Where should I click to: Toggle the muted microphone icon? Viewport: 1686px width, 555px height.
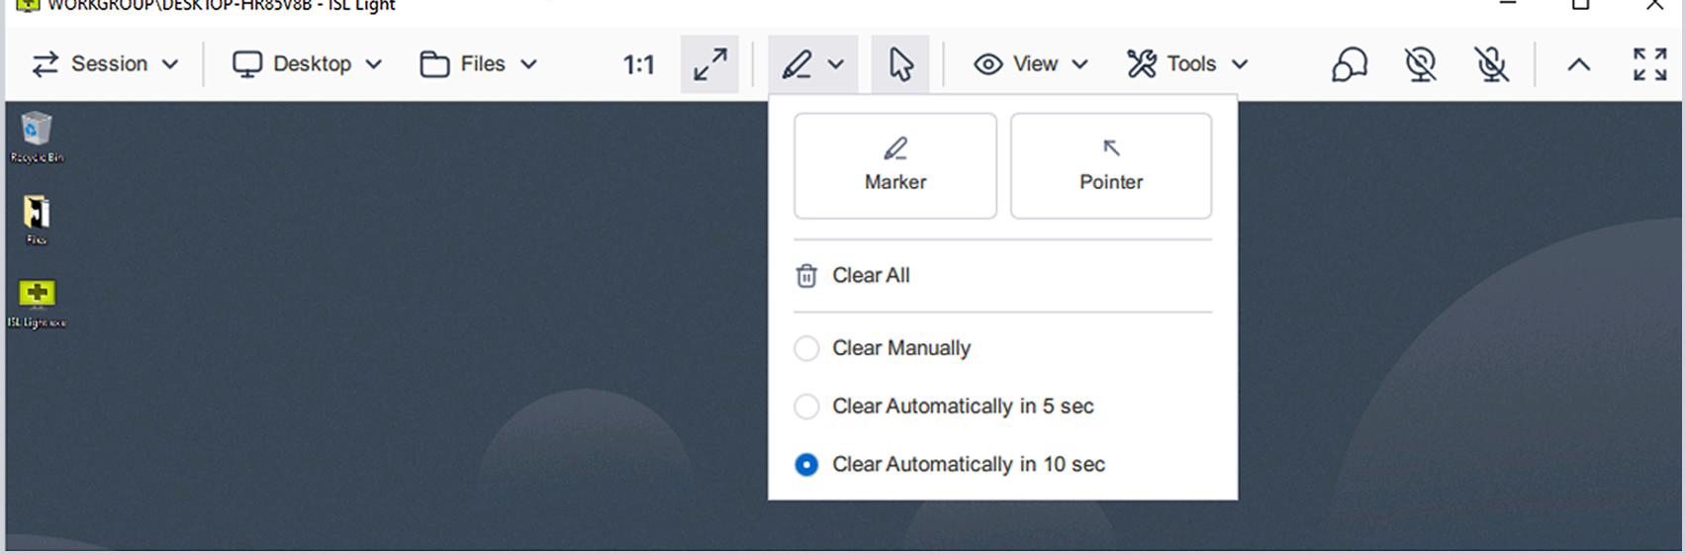point(1492,64)
